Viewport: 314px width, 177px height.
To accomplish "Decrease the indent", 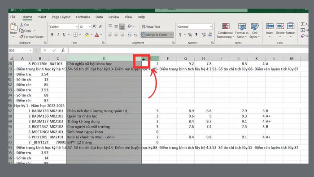I will [x=130, y=35].
